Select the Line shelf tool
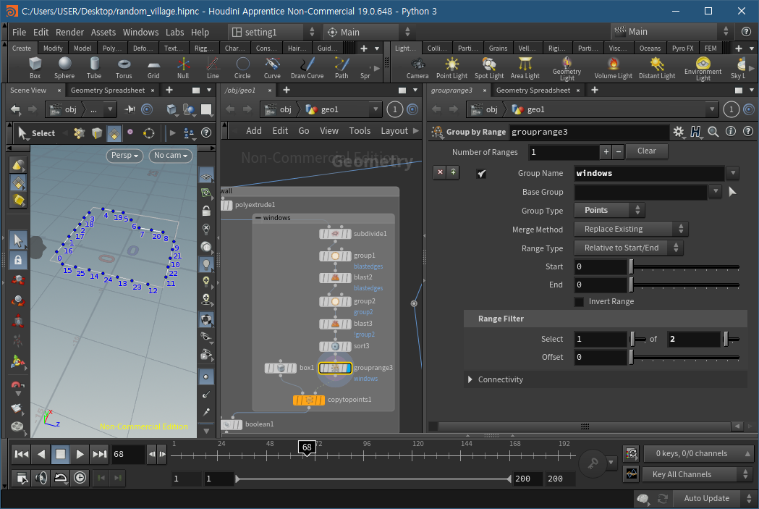The height and width of the screenshot is (509, 759). [x=213, y=67]
